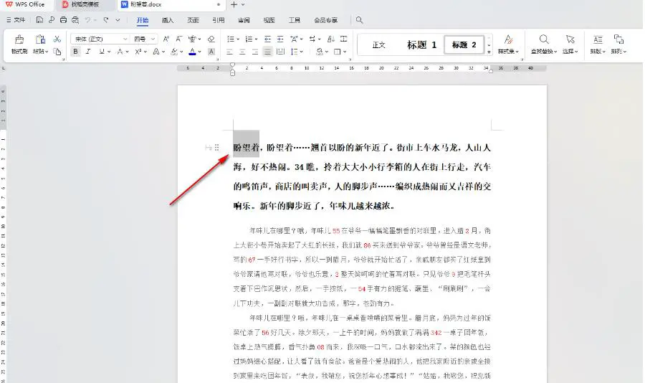645x383 pixels.
Task: Toggle align right button
Action: (x=255, y=52)
